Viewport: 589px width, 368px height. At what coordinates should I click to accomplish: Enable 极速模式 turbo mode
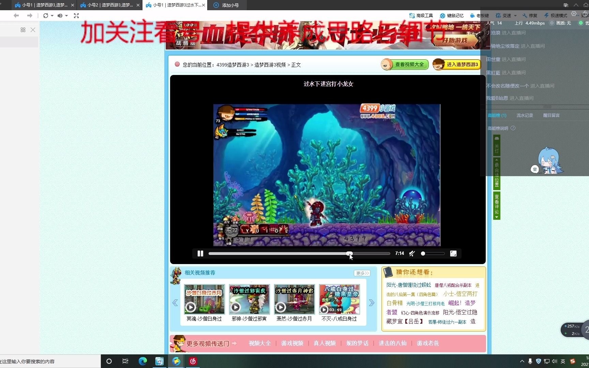(556, 16)
